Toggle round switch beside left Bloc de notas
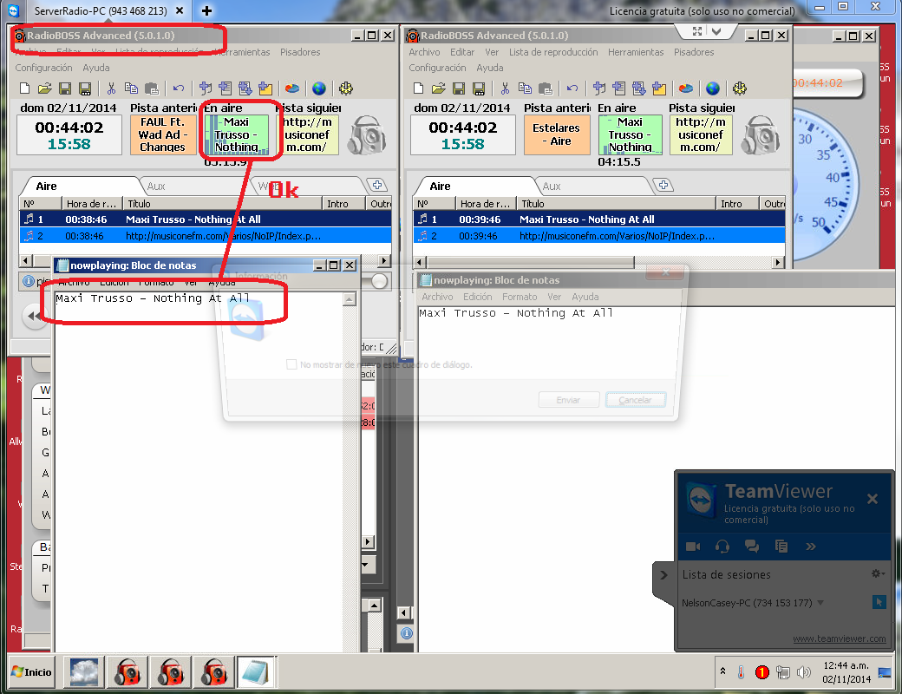The image size is (902, 694). 379,281
